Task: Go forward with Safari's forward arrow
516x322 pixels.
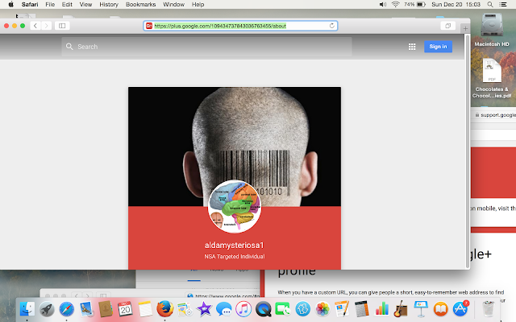Action: 47,26
